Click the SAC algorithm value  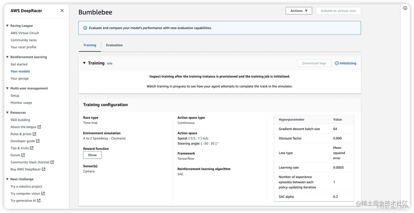pos(180,174)
